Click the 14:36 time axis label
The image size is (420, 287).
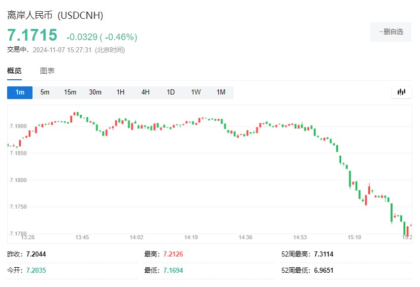(245, 237)
